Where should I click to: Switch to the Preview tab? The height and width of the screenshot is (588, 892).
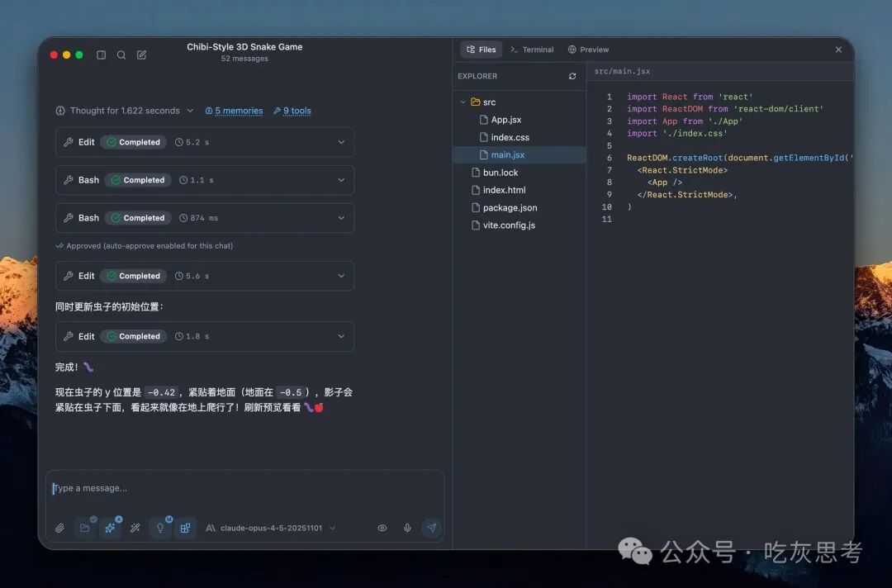tap(588, 50)
